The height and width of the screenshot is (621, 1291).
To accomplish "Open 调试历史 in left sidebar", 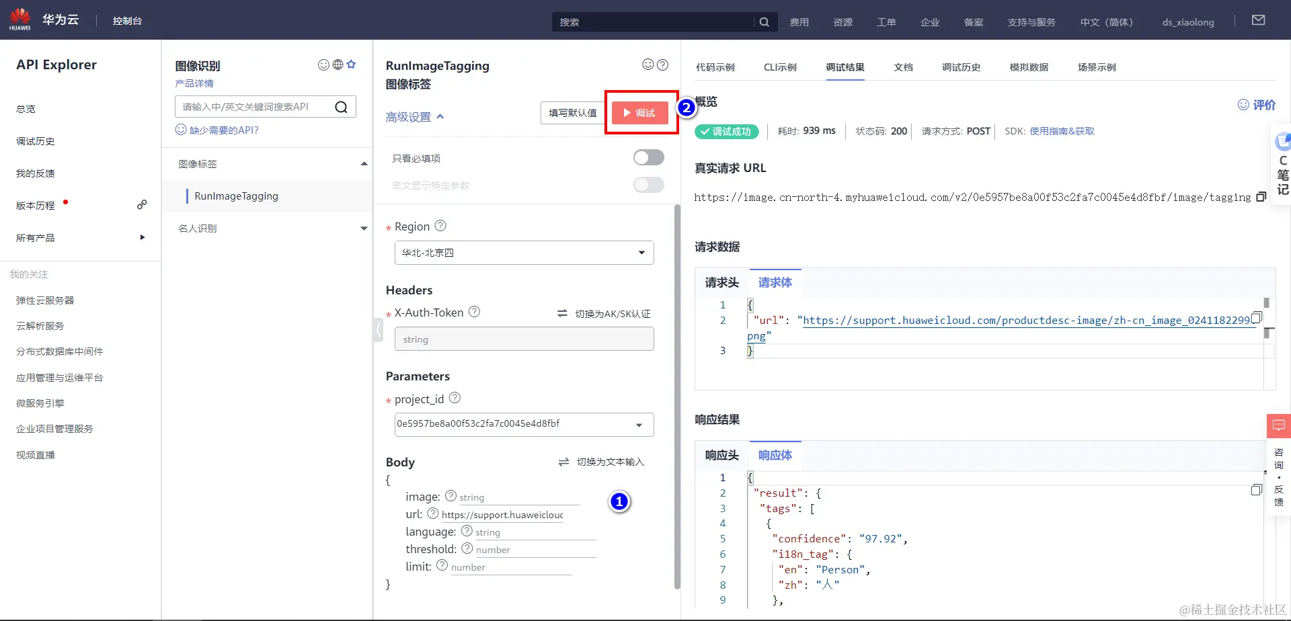I will point(36,141).
